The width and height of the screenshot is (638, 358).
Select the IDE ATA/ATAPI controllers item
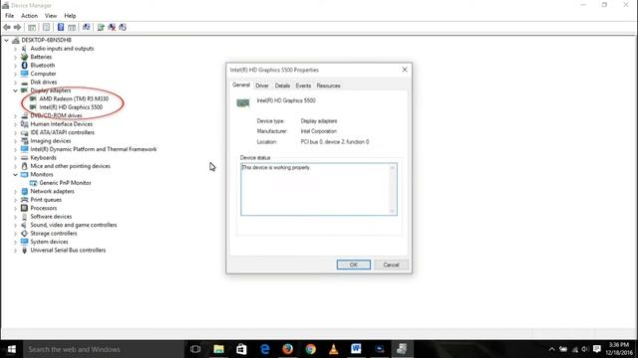tap(62, 132)
